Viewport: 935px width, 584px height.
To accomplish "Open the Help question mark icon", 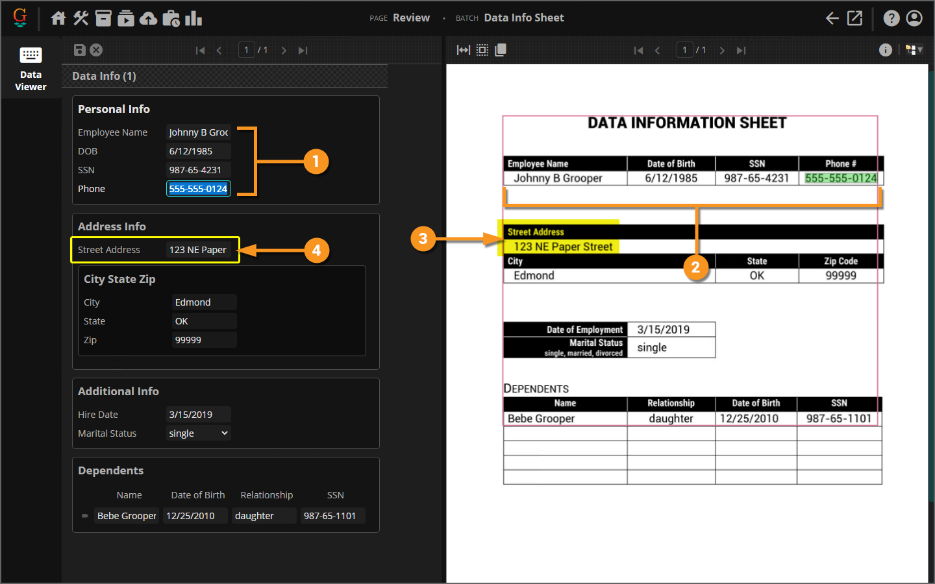I will (x=891, y=18).
